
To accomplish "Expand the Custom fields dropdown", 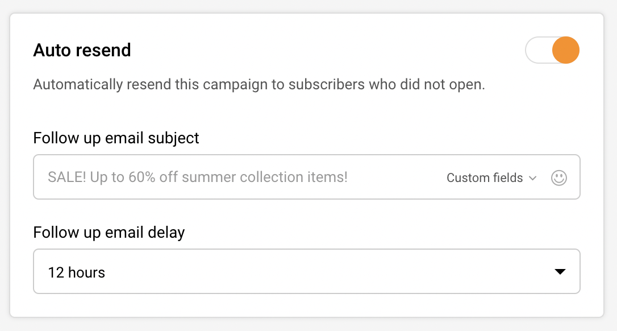I will [x=491, y=178].
